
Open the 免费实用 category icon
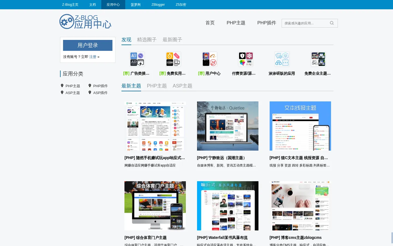(x=173, y=59)
